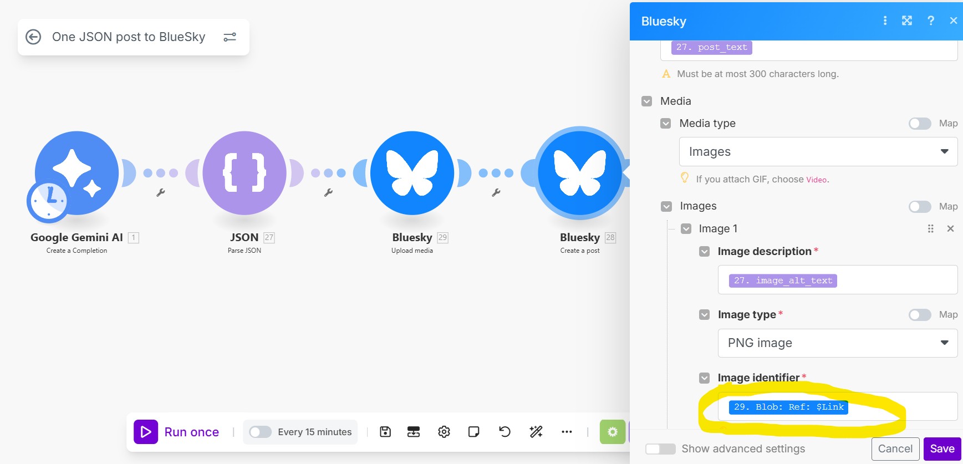Close the Bluesky settings panel
The height and width of the screenshot is (464, 963).
(954, 21)
